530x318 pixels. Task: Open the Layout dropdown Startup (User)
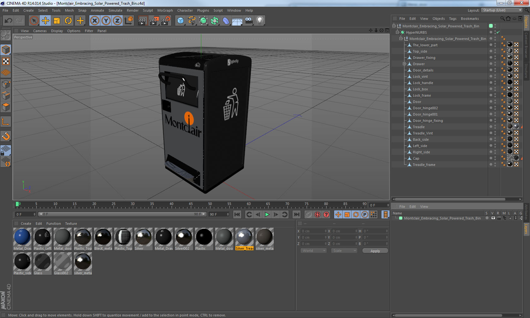[x=502, y=10]
